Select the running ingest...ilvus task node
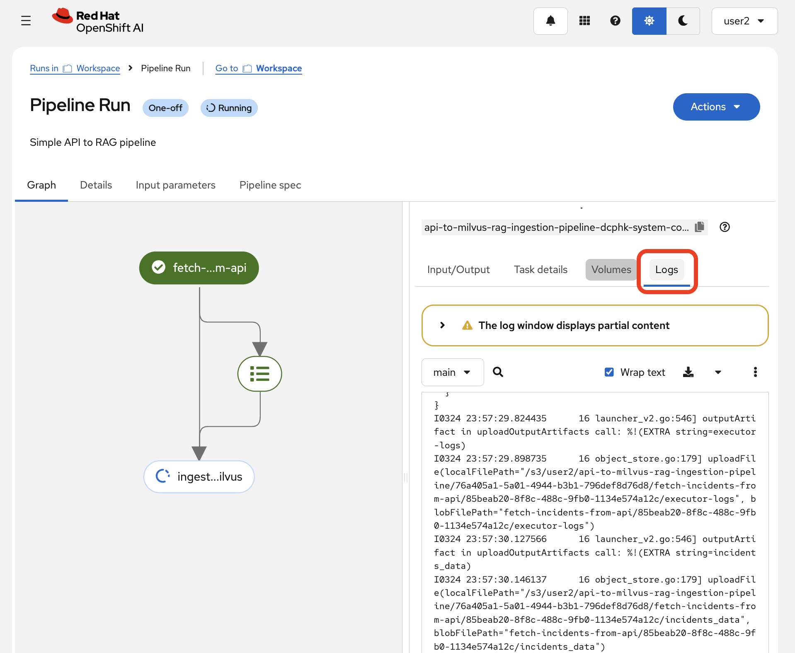 199,476
